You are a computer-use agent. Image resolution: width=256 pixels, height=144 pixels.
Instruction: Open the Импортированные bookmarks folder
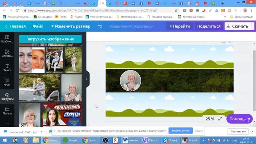coord(130,17)
